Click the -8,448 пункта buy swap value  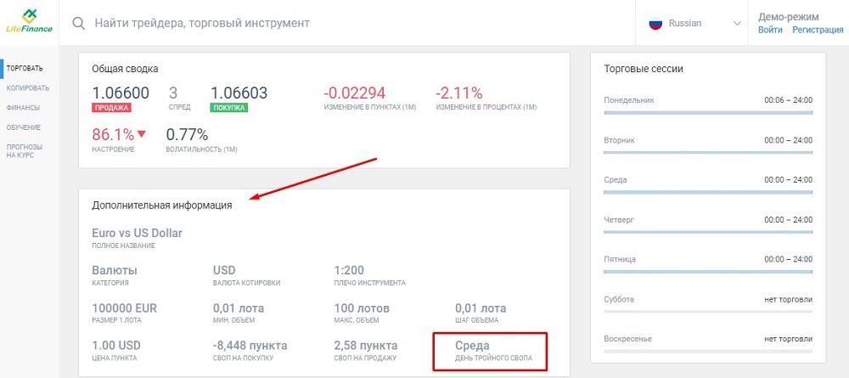[x=250, y=345]
